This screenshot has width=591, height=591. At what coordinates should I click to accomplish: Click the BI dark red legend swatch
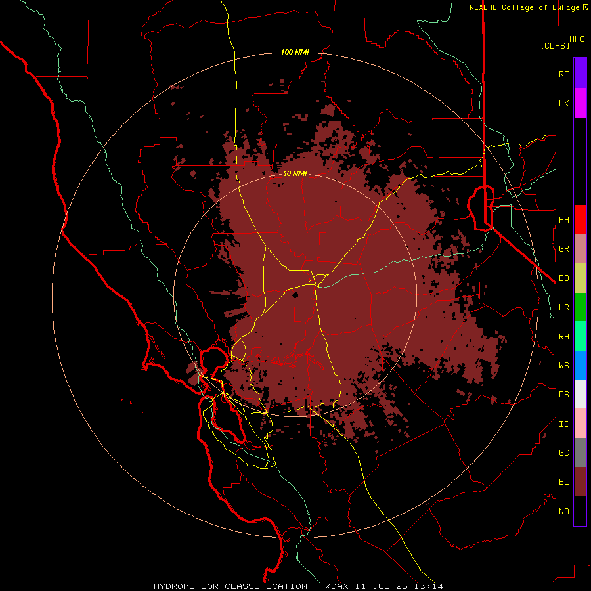click(x=580, y=482)
